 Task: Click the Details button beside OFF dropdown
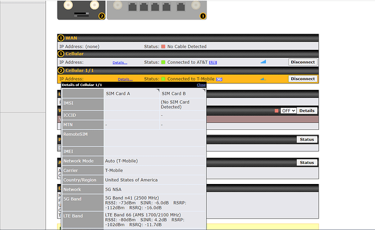(x=307, y=110)
